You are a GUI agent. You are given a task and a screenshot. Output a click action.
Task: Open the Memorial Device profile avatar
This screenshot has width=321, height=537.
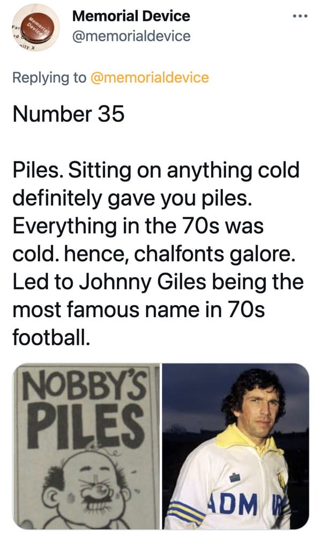[36, 28]
